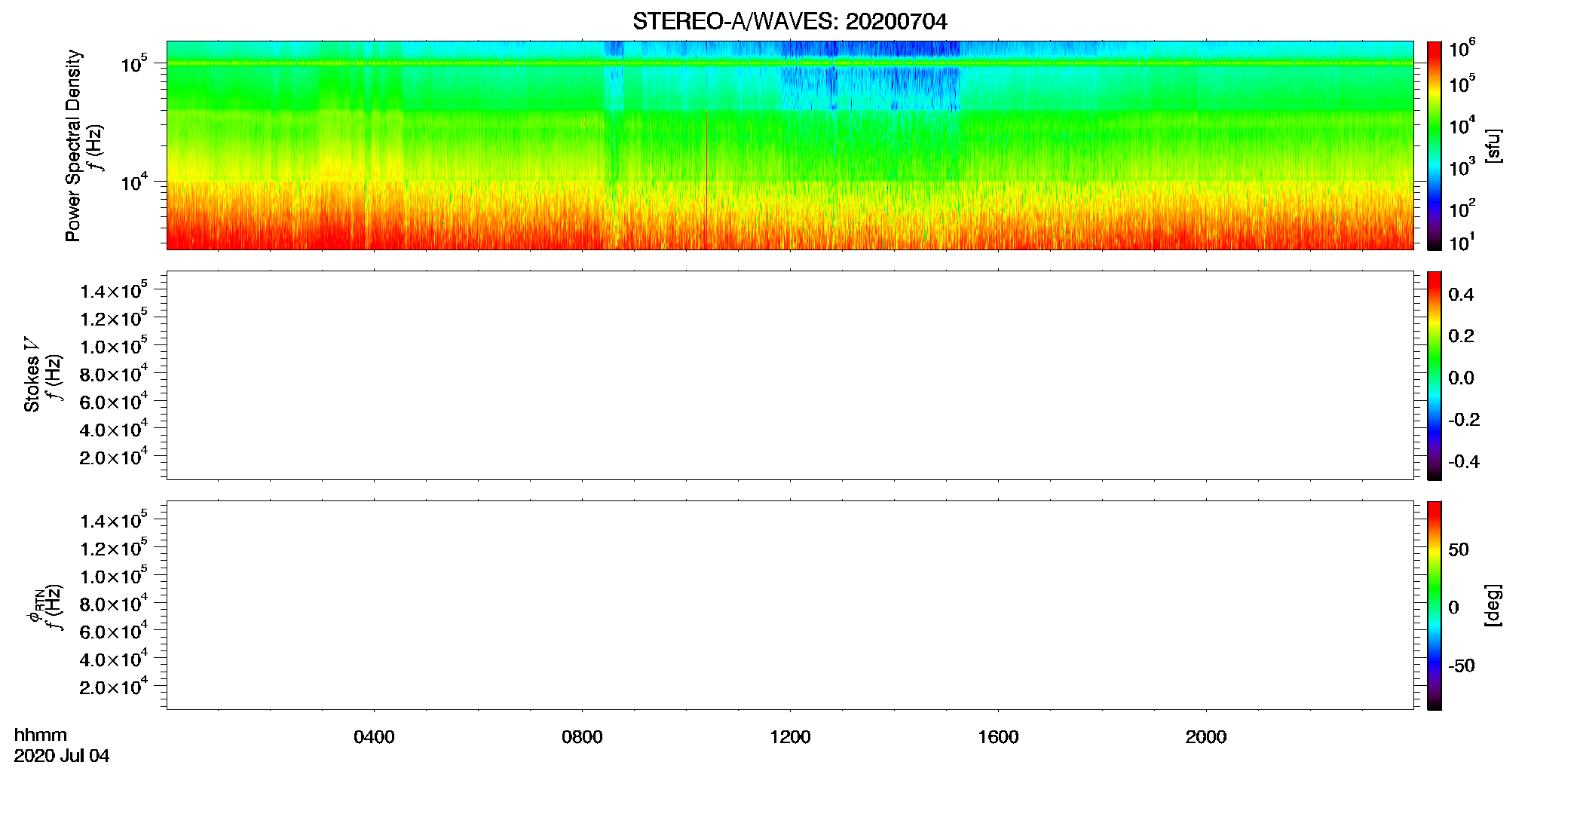Click the "0800" time tick label
This screenshot has height=814, width=1580.
[x=582, y=737]
